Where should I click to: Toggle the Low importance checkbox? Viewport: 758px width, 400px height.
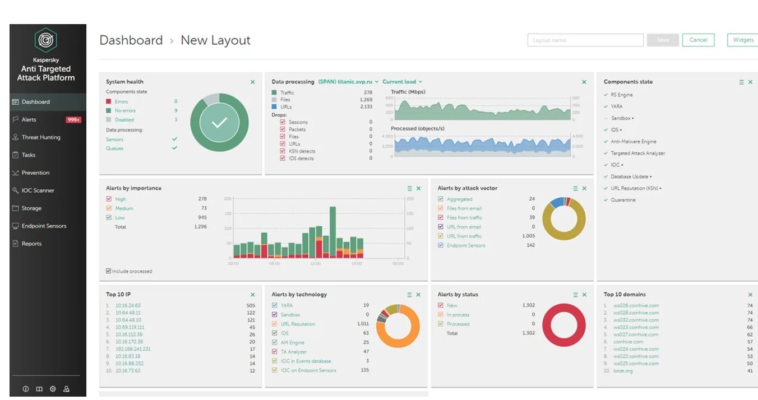coord(109,217)
